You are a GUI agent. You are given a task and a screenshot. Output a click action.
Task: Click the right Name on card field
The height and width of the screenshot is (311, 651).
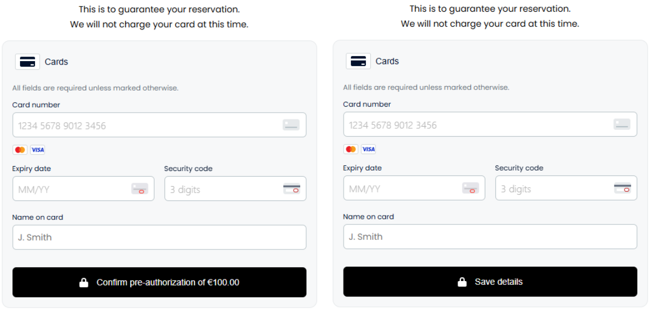point(490,237)
